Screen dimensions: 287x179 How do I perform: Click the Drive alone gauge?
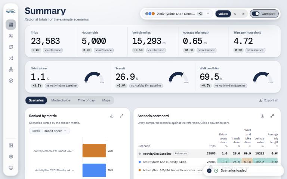click(x=94, y=77)
